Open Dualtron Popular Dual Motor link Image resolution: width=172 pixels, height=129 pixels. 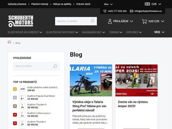41,96
